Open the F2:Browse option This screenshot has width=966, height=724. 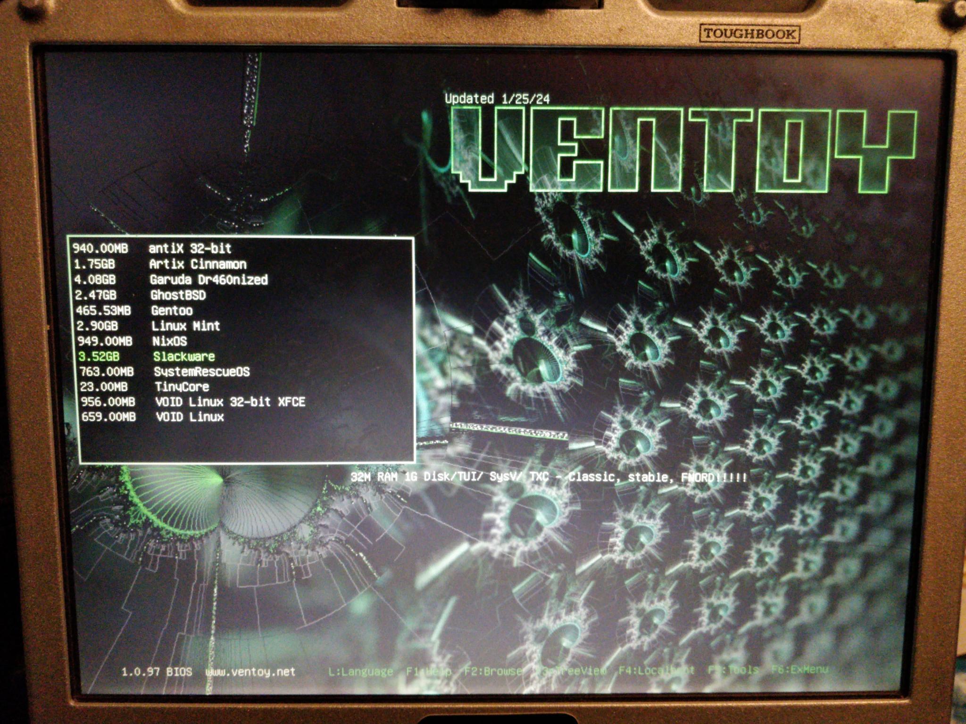pos(493,670)
